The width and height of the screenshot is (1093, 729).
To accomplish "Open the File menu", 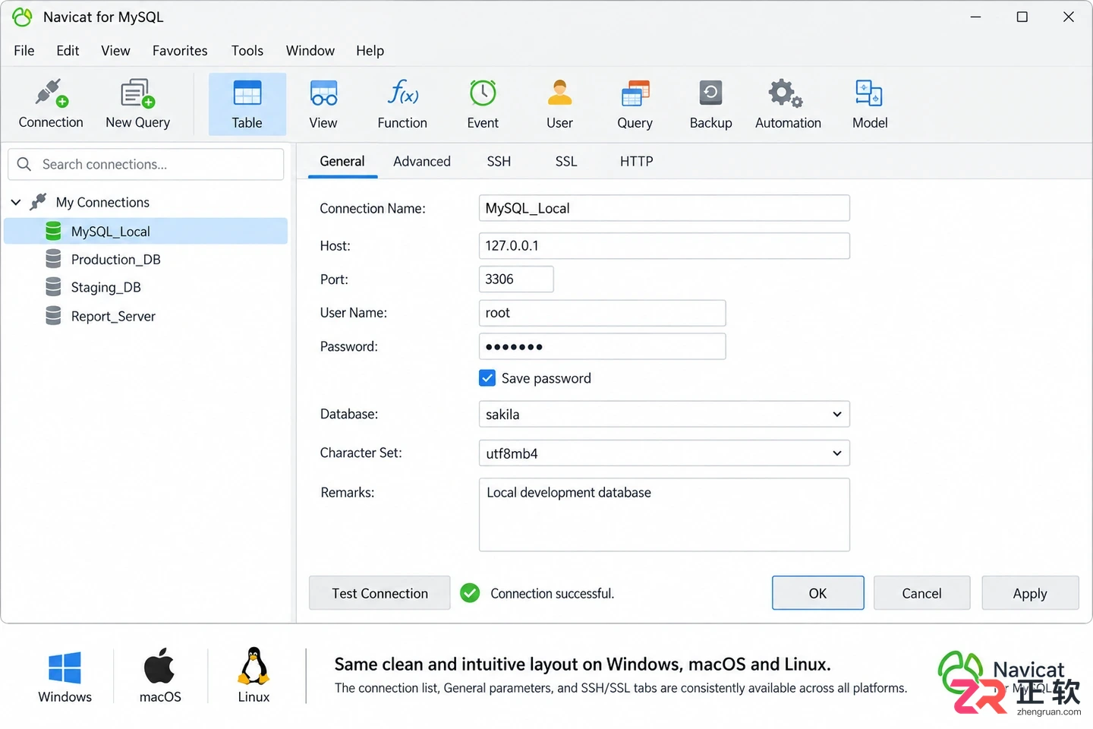I will click(x=24, y=51).
